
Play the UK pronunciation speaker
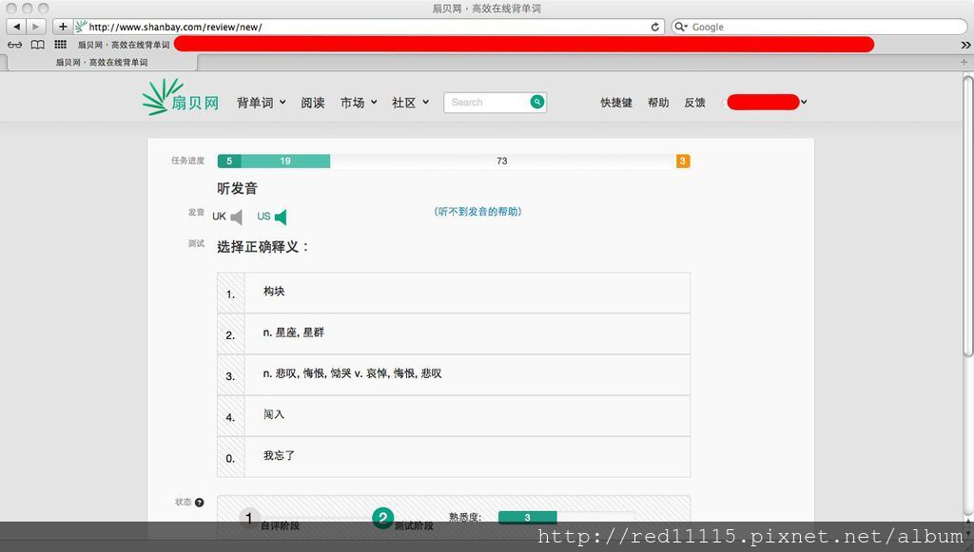236,217
